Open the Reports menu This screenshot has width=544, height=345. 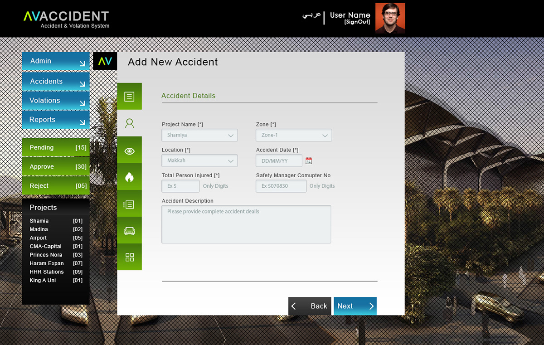(x=56, y=120)
